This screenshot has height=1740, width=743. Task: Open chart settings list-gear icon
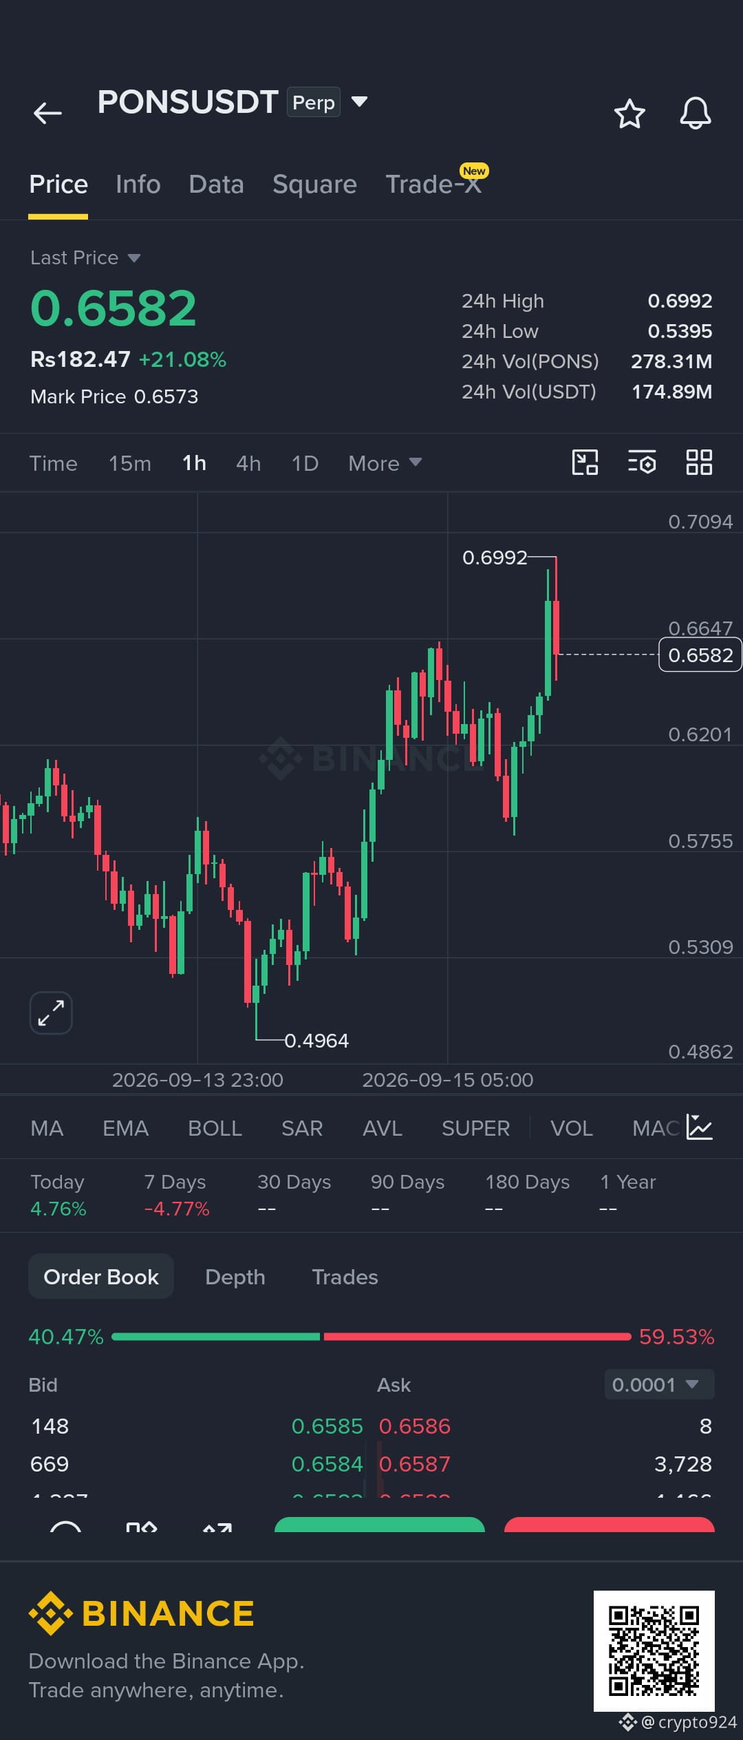642,462
